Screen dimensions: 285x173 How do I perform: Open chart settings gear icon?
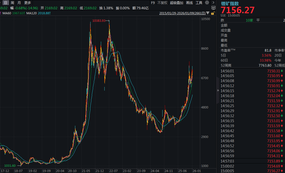pos(207,3)
